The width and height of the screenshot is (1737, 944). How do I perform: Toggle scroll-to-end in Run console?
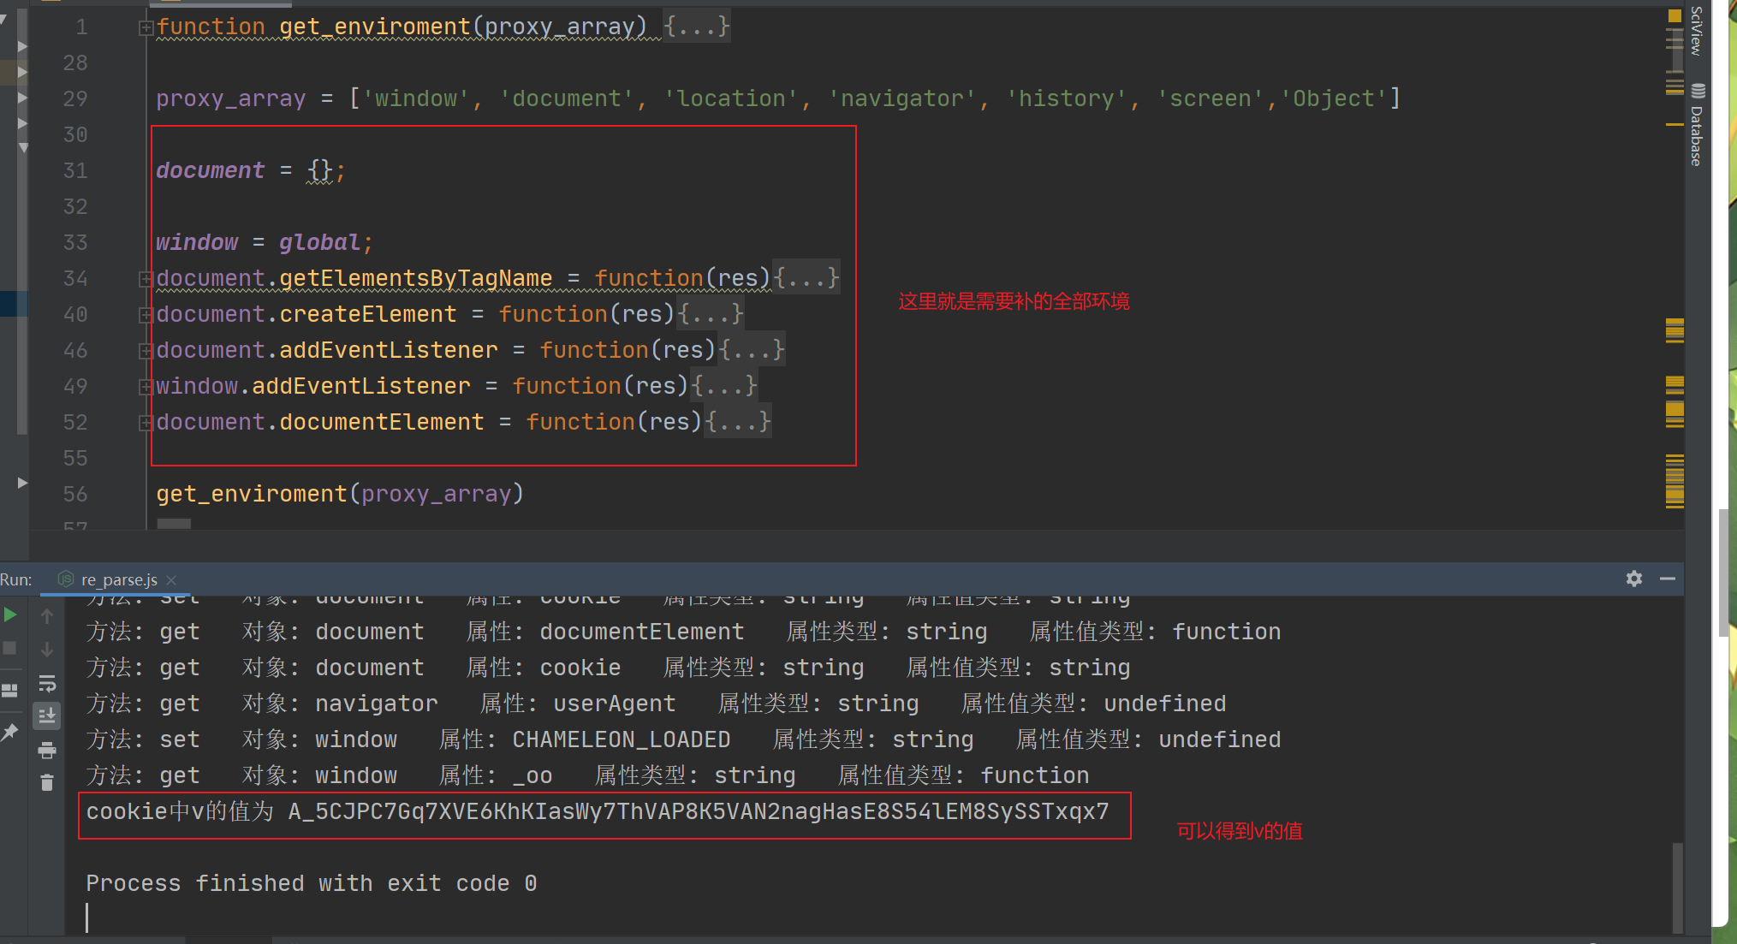[x=47, y=715]
